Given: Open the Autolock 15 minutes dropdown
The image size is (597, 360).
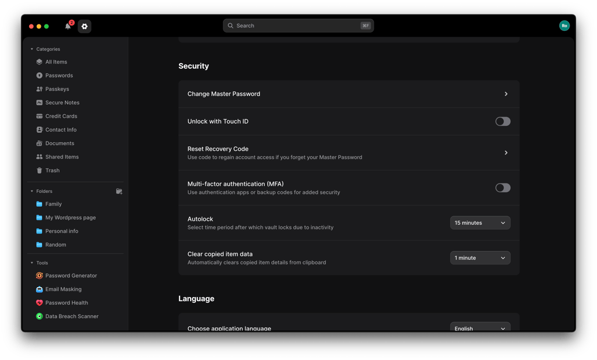Looking at the screenshot, I should (x=480, y=223).
